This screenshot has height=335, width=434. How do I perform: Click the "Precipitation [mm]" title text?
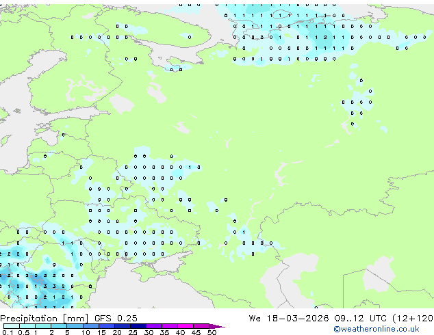[44, 319]
